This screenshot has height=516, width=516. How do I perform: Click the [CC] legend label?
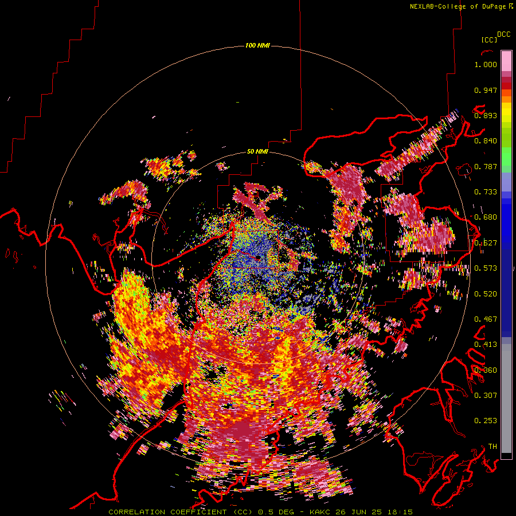[489, 40]
